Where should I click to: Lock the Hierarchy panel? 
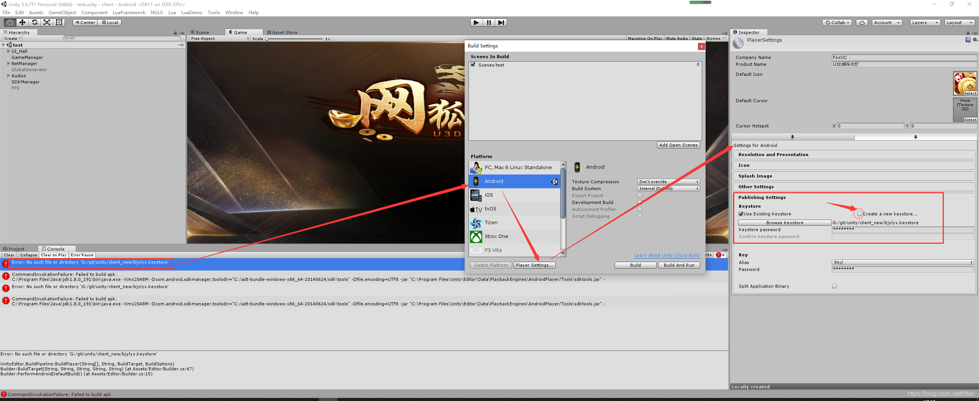175,33
